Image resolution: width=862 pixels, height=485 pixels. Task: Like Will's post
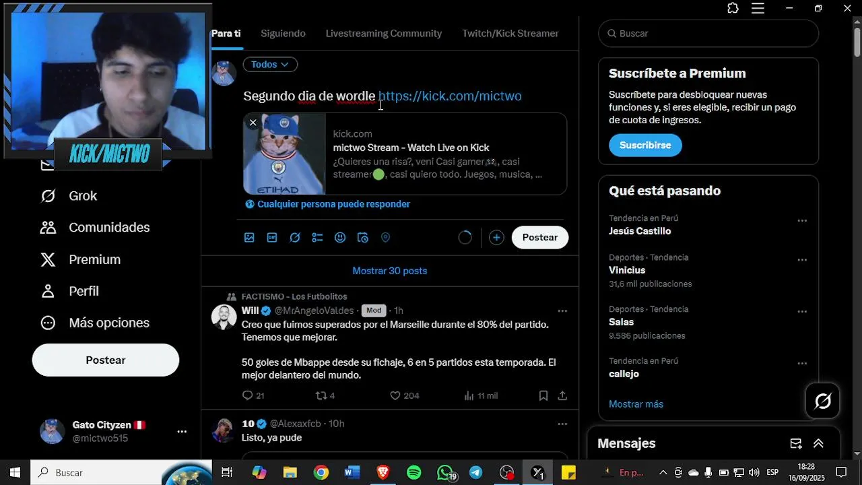coord(405,395)
